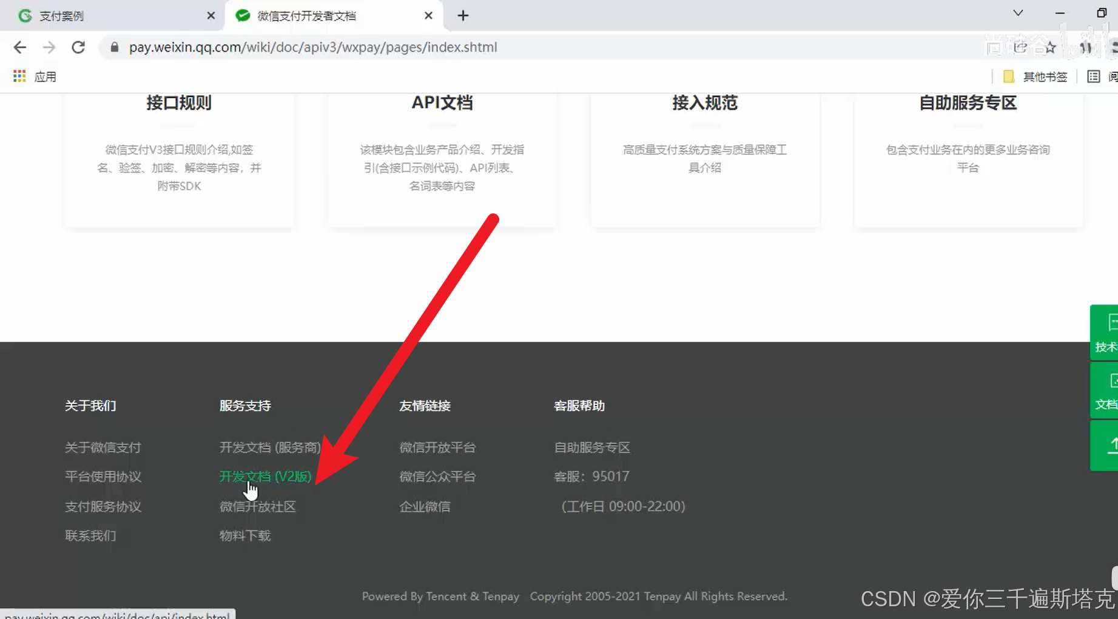Image resolution: width=1118 pixels, height=619 pixels.
Task: Open 微信公众平台 link
Action: 437,477
